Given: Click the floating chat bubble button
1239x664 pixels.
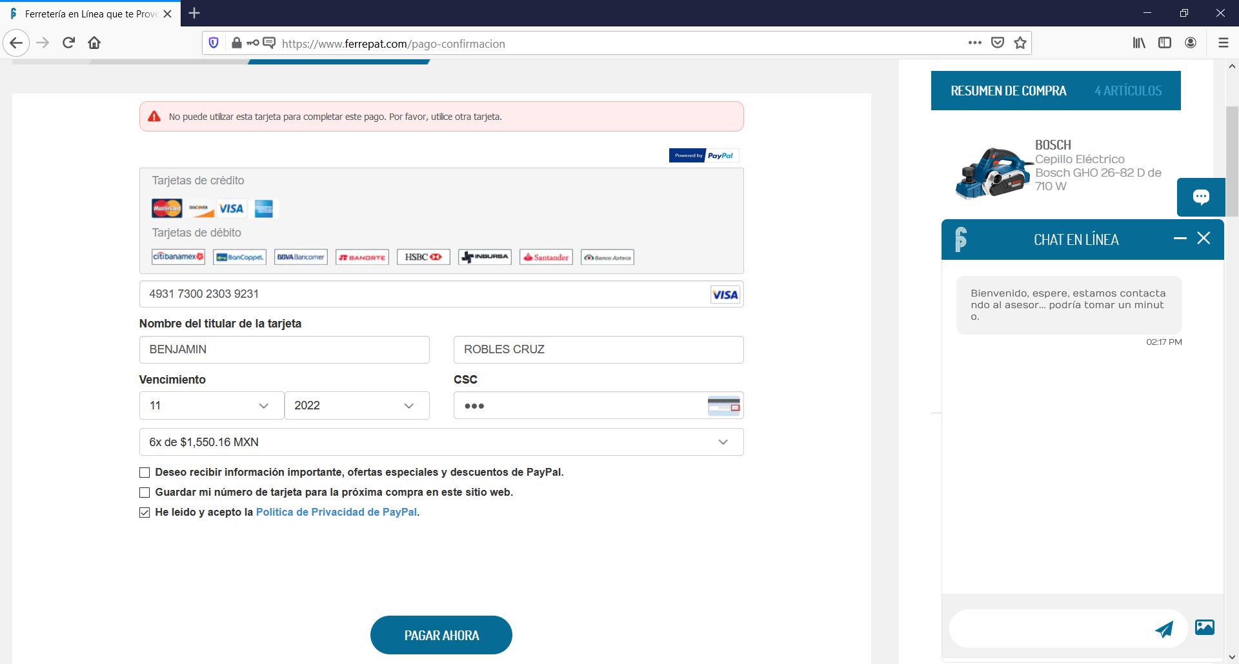Looking at the screenshot, I should click(x=1201, y=197).
